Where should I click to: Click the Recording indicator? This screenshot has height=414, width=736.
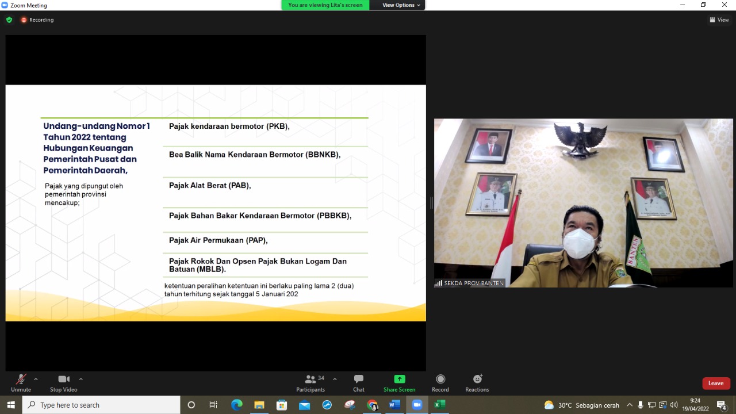click(37, 20)
